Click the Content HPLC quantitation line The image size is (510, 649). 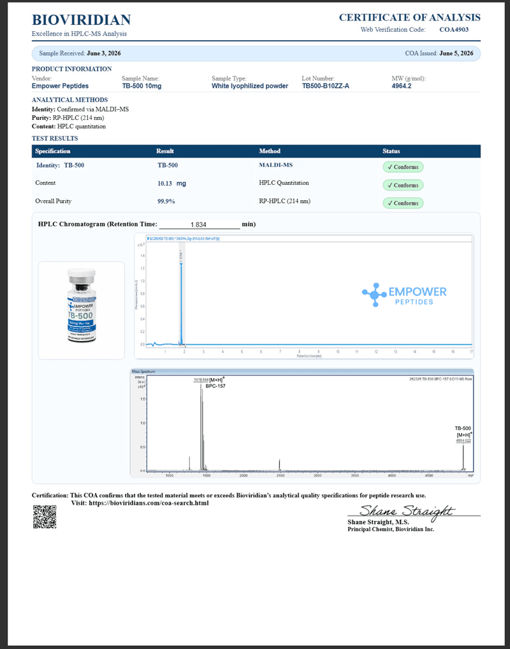69,126
